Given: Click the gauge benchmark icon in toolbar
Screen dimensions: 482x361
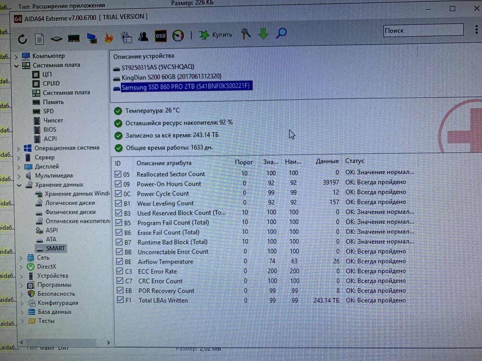Looking at the screenshot, I should tap(178, 36).
